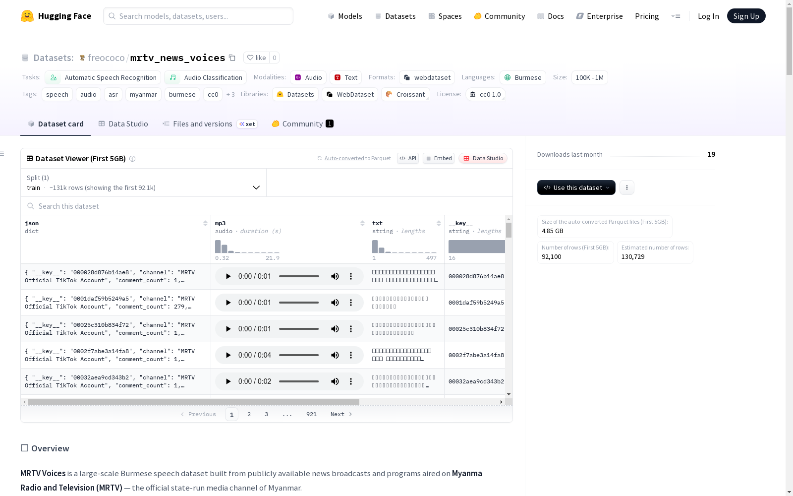793x496 pixels.
Task: Click the cc0-1.0 license tag
Action: click(486, 94)
